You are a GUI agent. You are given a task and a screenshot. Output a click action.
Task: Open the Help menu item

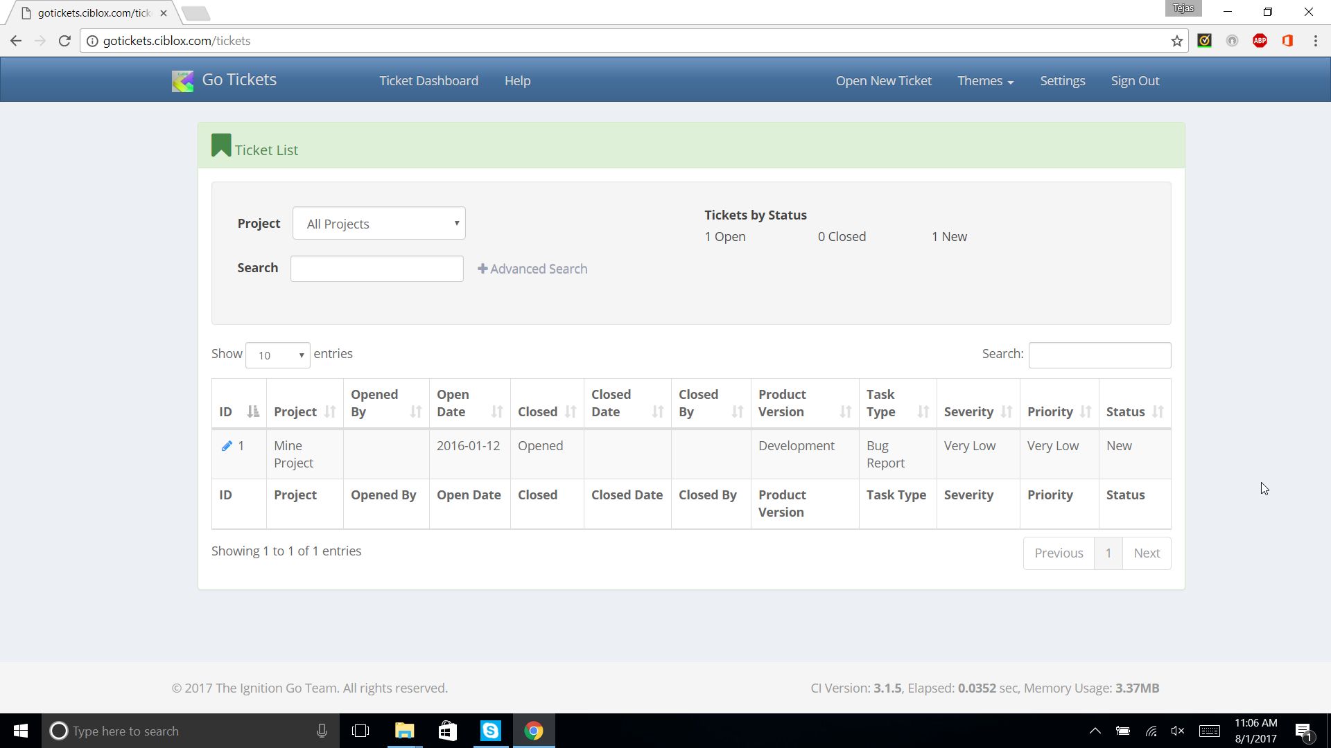pos(517,81)
